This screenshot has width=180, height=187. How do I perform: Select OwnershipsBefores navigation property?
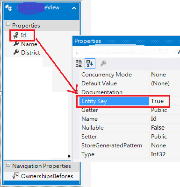click(x=47, y=176)
